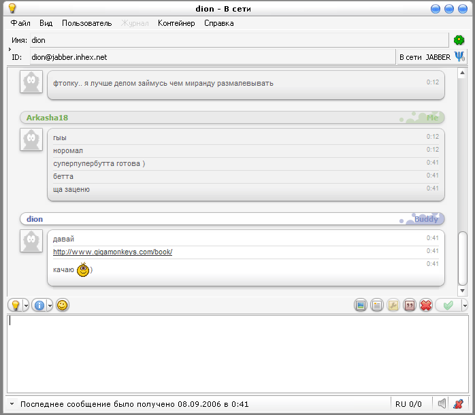Image resolution: width=475 pixels, height=415 pixels.
Task: Send message with green checkmark button
Action: 448,305
